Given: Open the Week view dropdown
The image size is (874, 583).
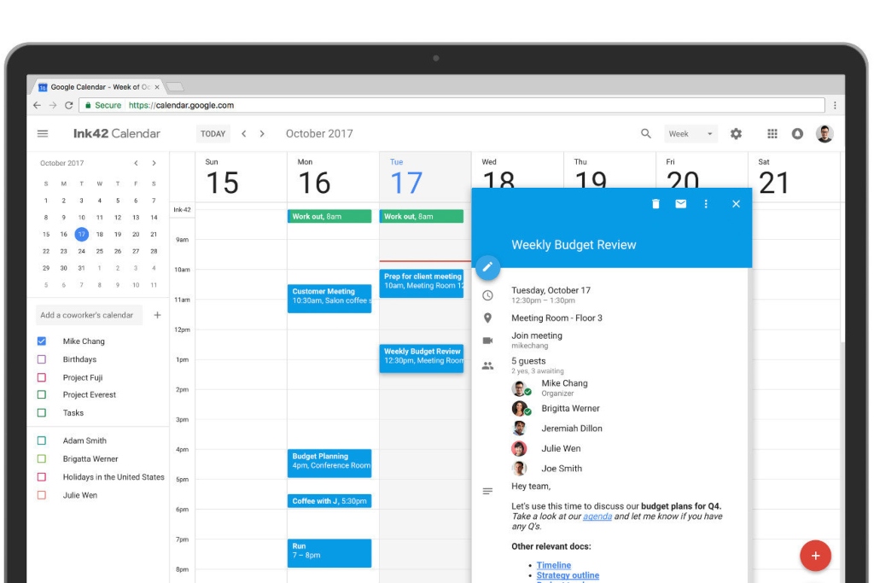Looking at the screenshot, I should point(690,134).
